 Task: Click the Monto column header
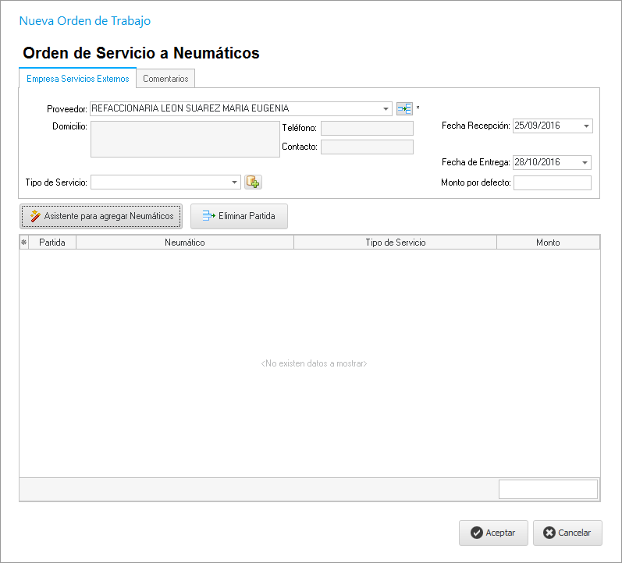point(548,243)
